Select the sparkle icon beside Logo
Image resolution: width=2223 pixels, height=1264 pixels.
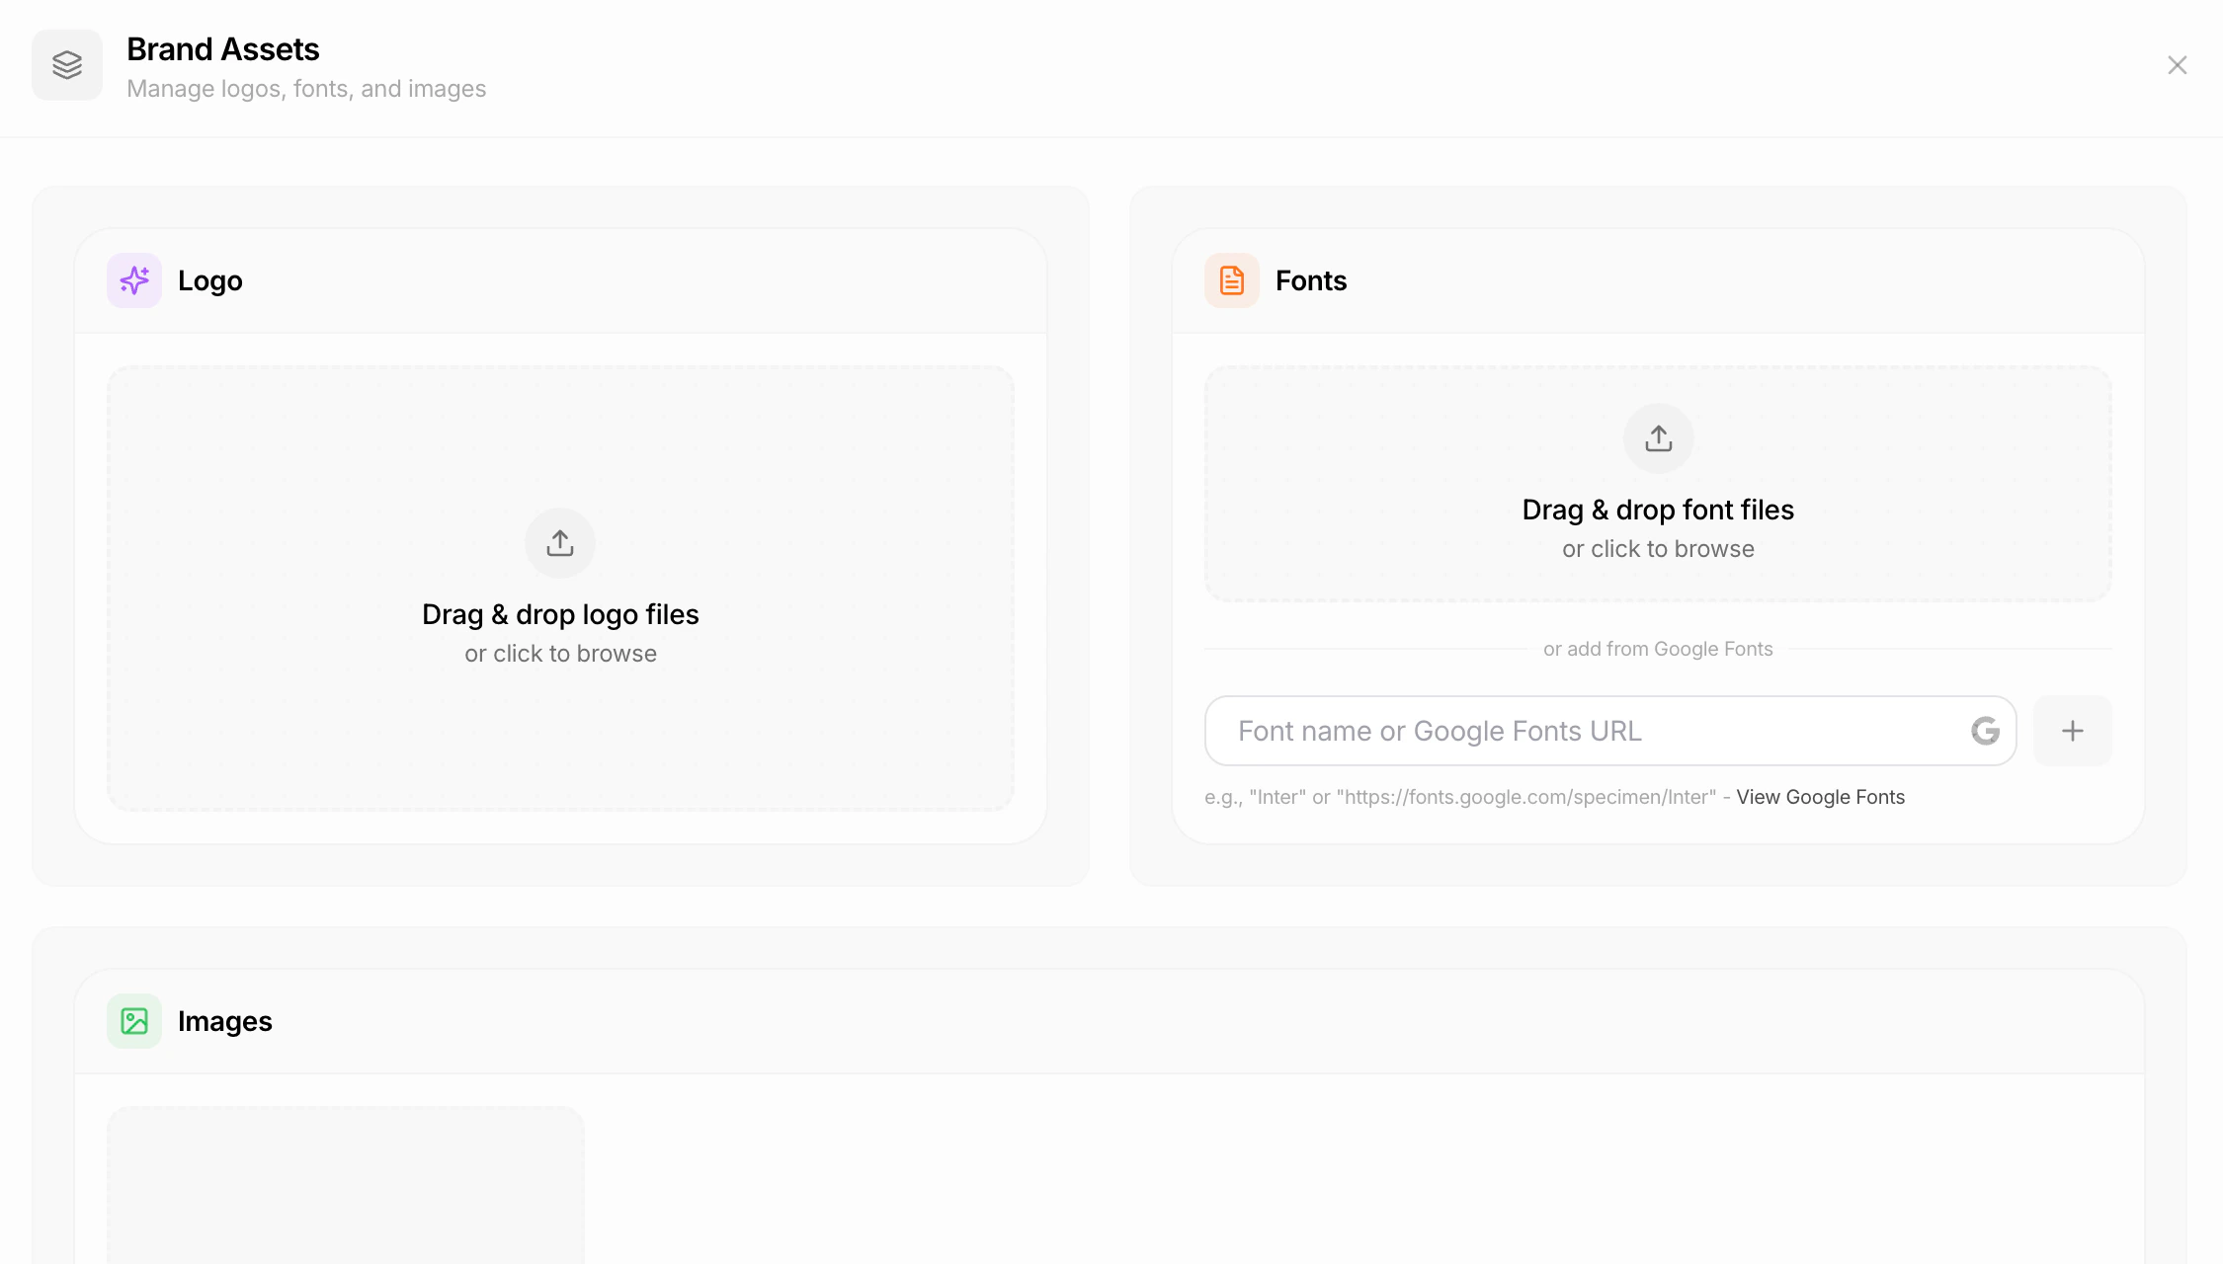[x=133, y=280]
